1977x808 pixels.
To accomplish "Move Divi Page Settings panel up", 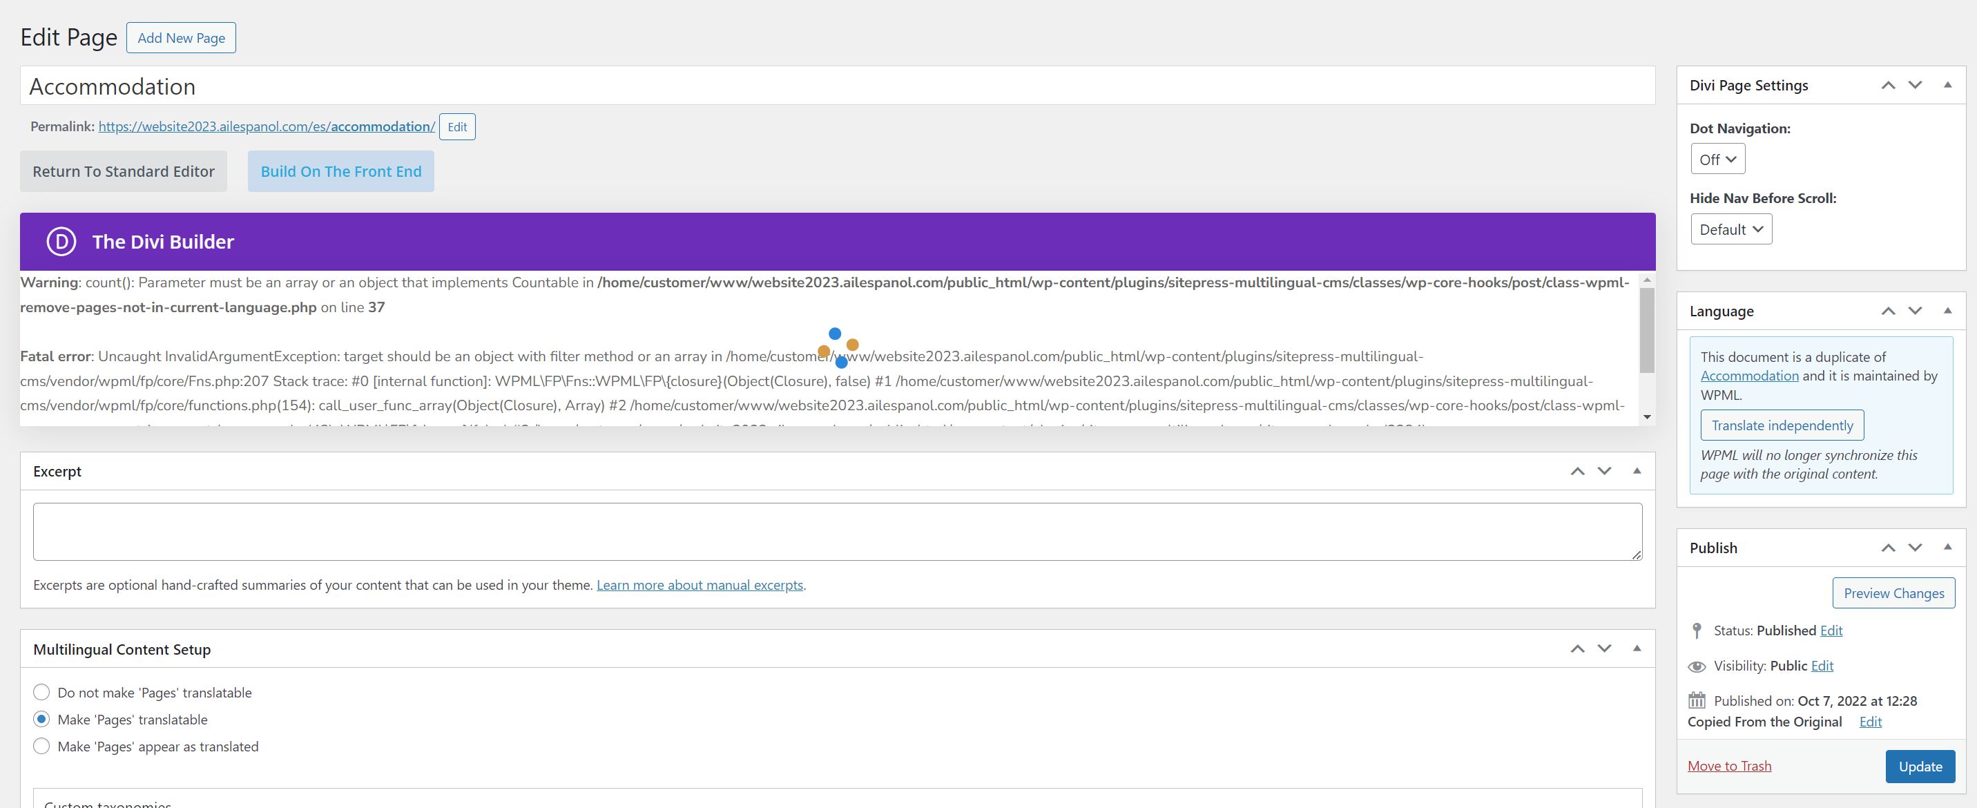I will coord(1888,85).
